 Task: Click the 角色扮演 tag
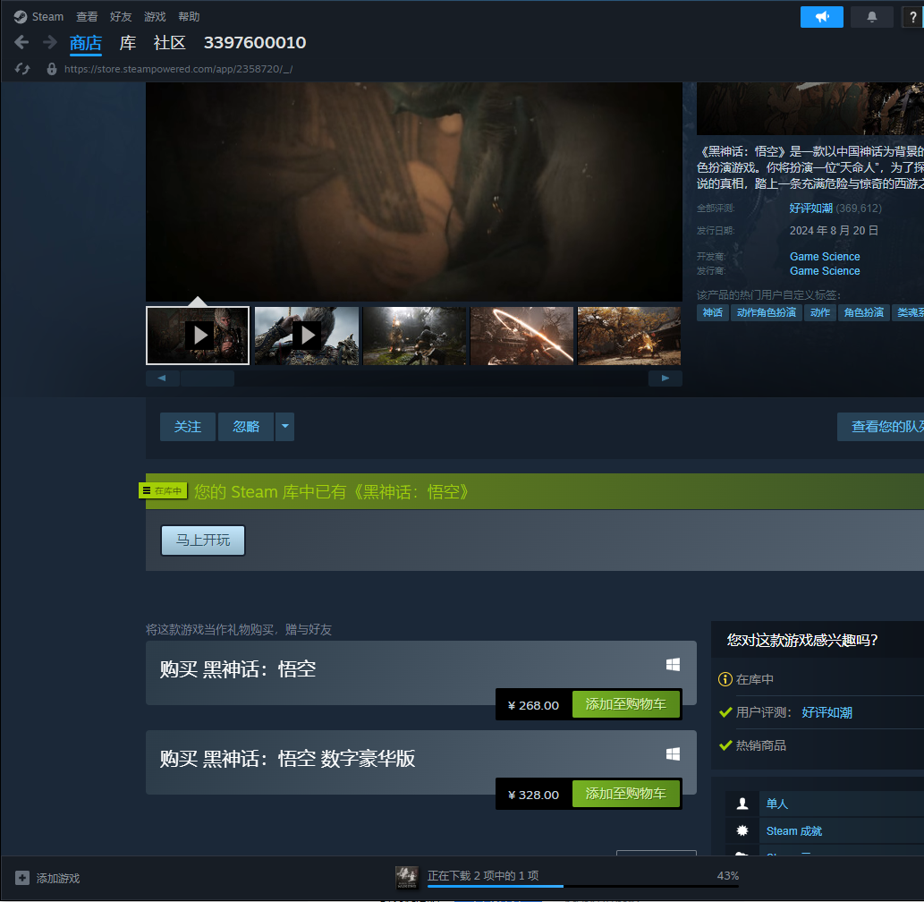pyautogui.click(x=863, y=312)
